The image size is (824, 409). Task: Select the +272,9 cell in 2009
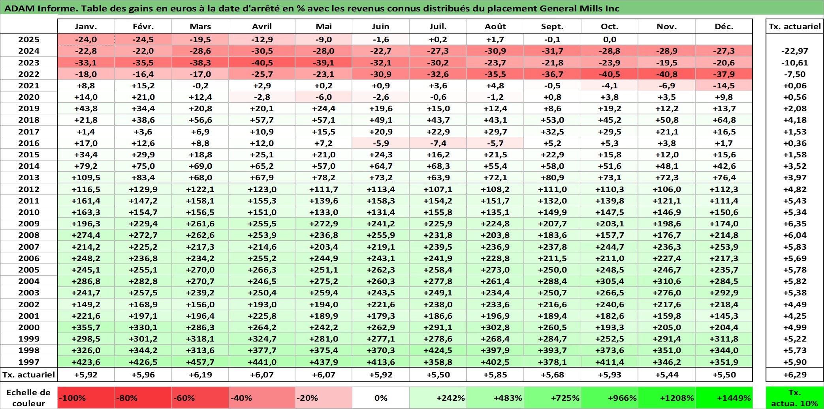(x=324, y=224)
